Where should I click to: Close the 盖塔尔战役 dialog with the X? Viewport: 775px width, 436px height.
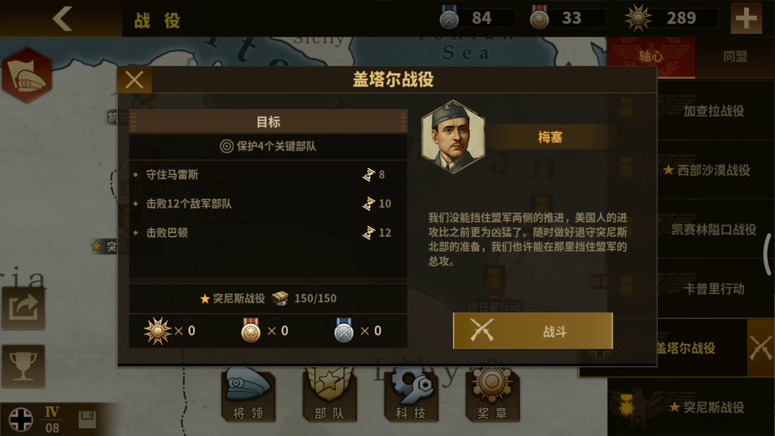134,80
